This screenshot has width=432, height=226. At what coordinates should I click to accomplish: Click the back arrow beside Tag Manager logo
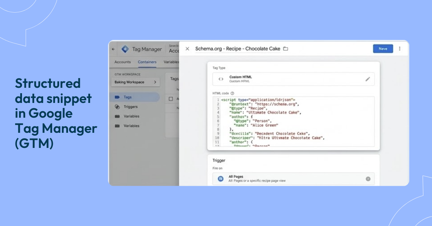click(113, 49)
